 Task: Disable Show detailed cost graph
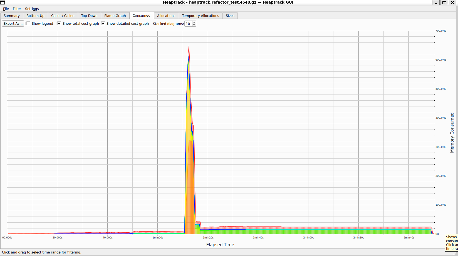coord(103,24)
